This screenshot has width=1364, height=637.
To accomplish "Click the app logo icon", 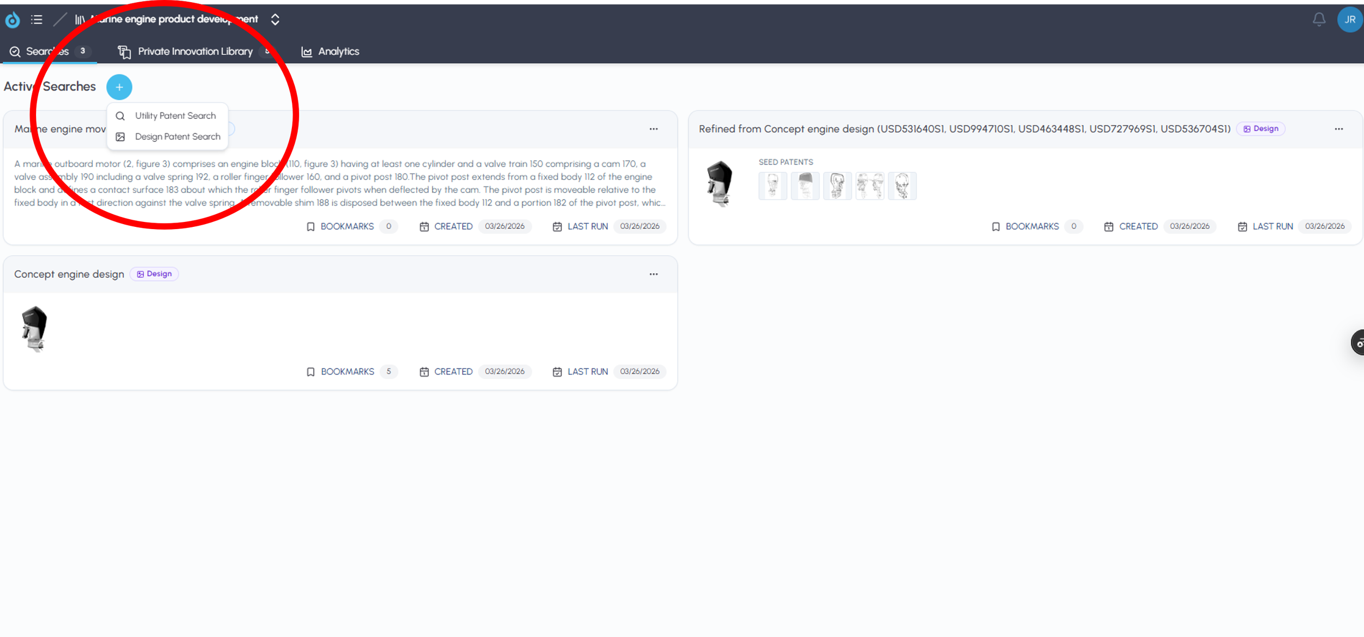I will [13, 20].
